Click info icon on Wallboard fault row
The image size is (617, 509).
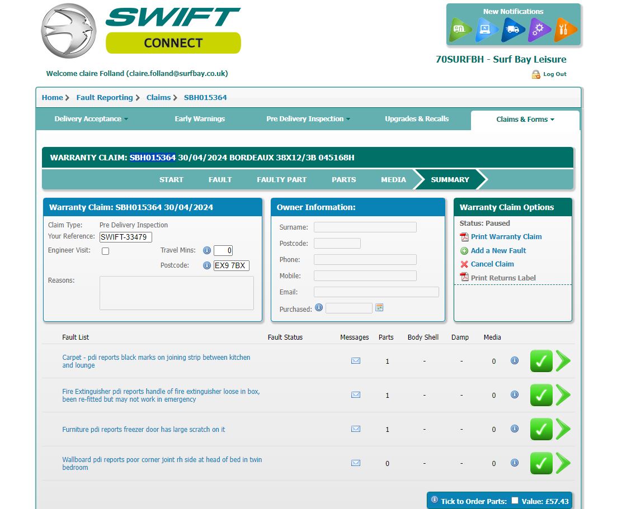coord(514,463)
